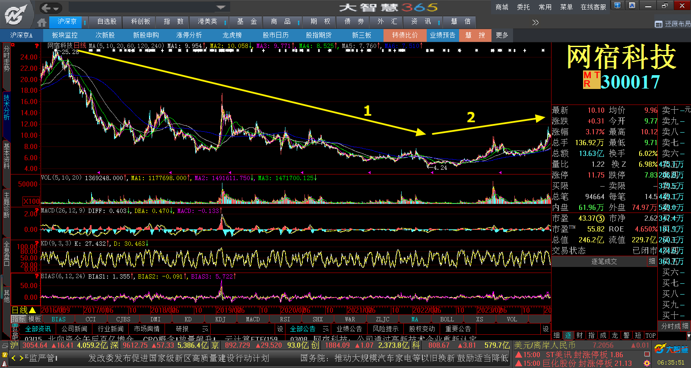Select the 全部资讯 news tab
Screen dimensions: 691x368
pos(38,329)
